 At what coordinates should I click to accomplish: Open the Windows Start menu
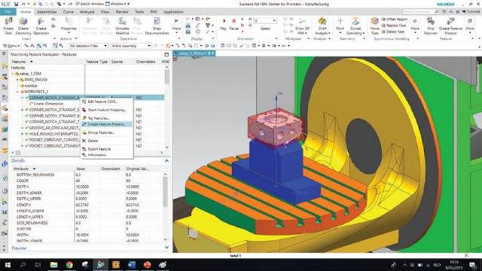[x=7, y=265]
